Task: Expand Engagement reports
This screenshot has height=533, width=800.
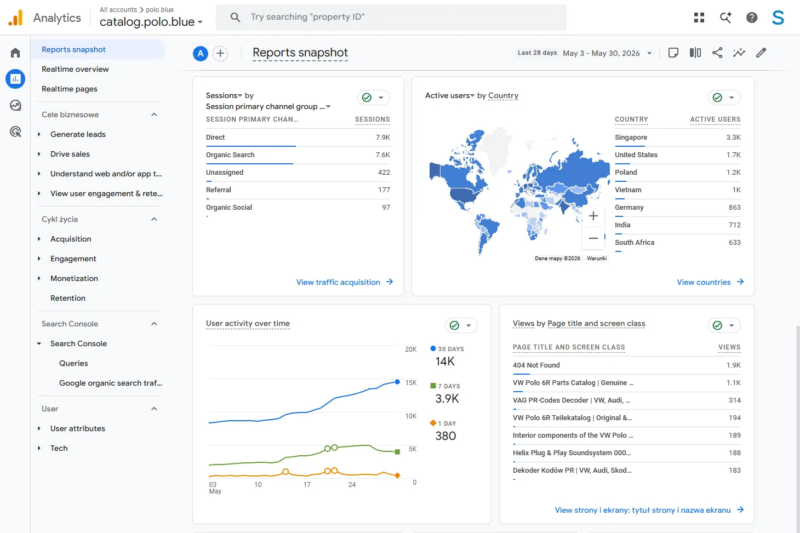Action: coord(39,259)
